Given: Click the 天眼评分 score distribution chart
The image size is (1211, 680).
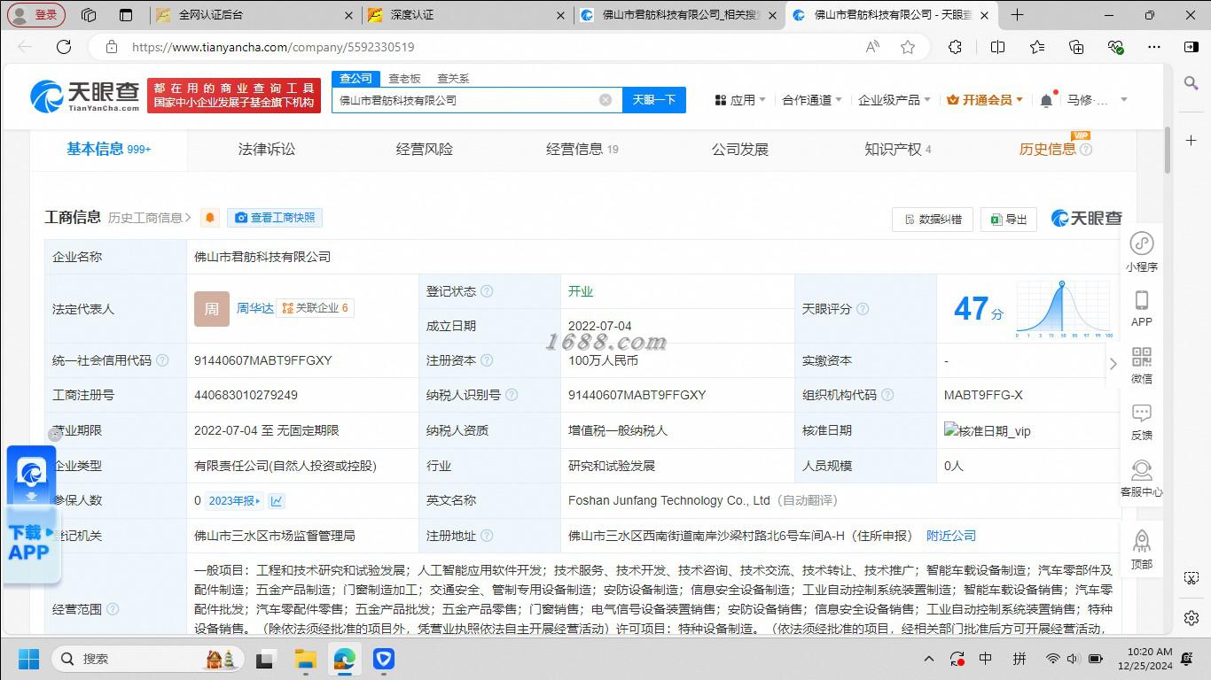Looking at the screenshot, I should tap(1064, 309).
